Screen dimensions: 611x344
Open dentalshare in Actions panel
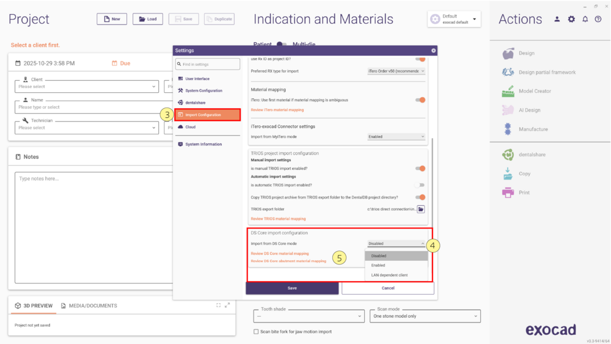pos(524,155)
